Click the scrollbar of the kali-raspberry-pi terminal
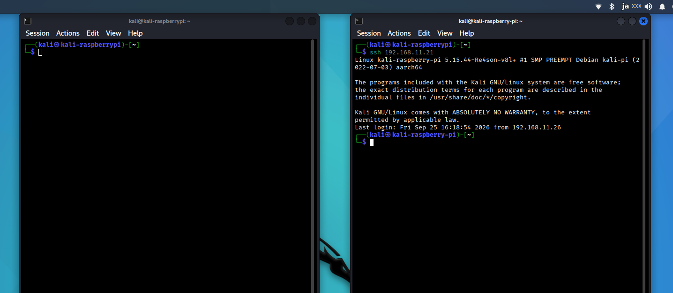 644,166
